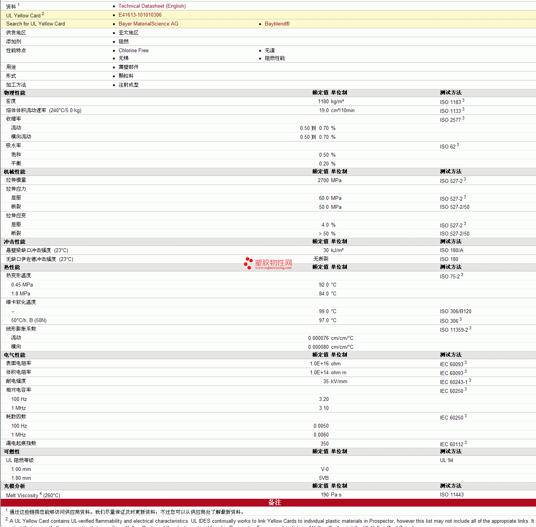Select the '注射成型' processing method value
The width and height of the screenshot is (536, 527).
click(128, 85)
